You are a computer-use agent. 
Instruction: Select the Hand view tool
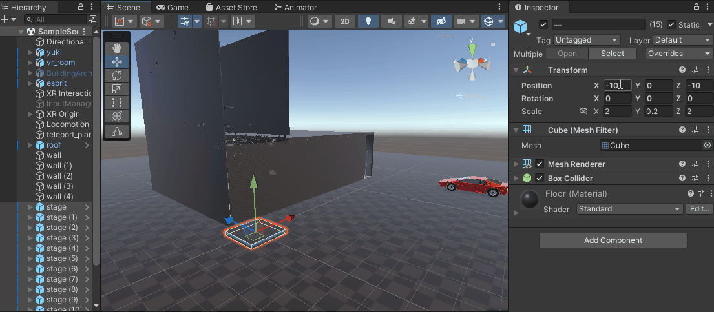(x=117, y=48)
